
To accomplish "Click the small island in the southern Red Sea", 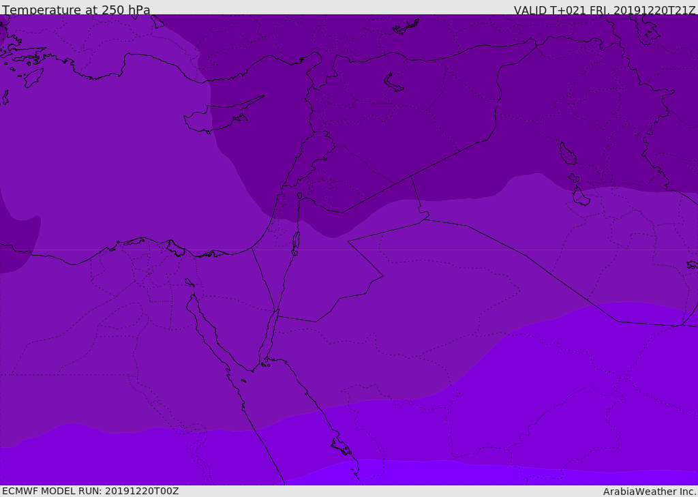I will pos(341,447).
